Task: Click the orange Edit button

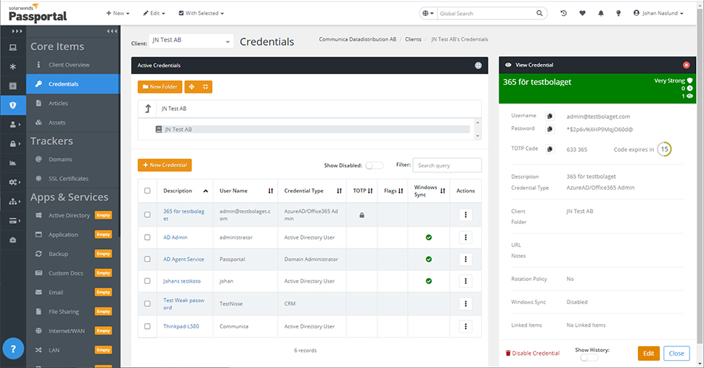Action: (648, 354)
